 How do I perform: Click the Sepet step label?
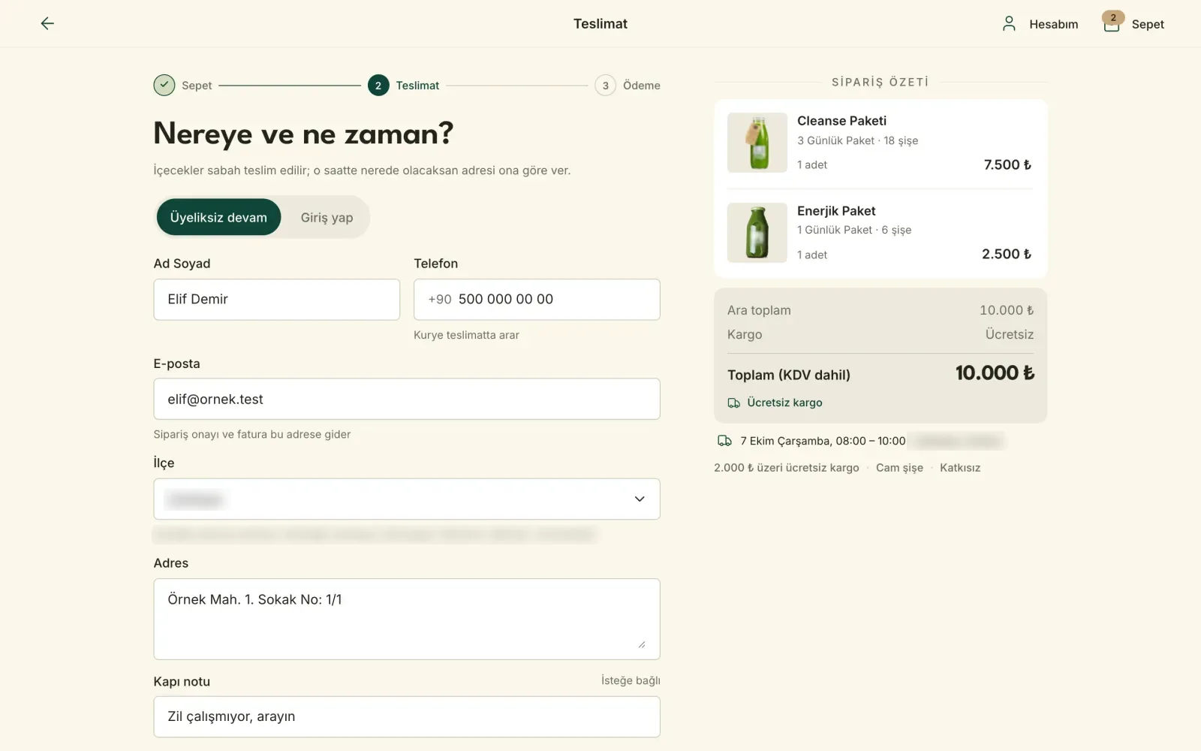point(197,86)
